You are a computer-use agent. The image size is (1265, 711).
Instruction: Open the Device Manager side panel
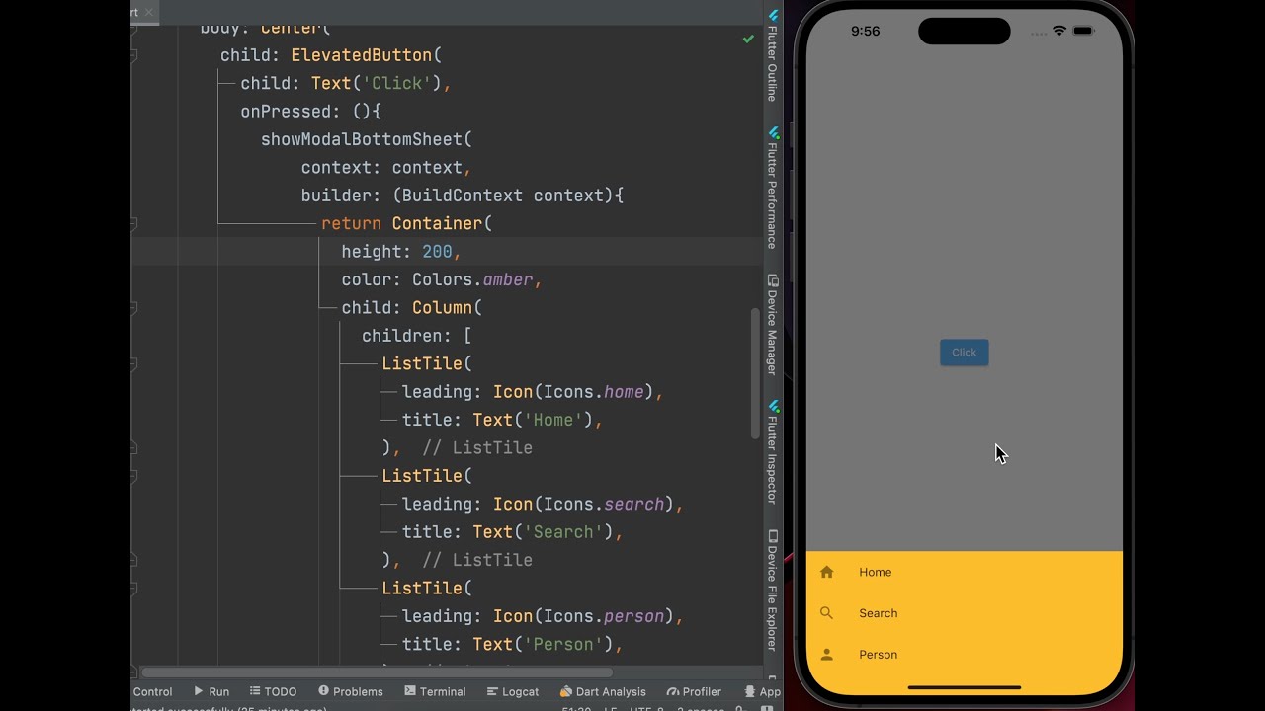(773, 325)
